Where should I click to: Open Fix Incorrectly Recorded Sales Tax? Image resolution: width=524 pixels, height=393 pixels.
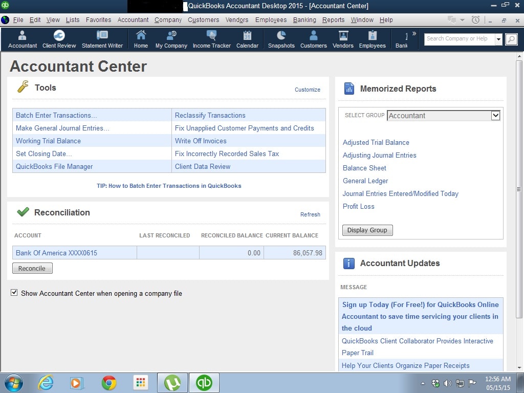[227, 154]
